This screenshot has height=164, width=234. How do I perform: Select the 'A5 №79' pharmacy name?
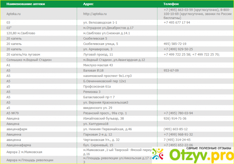pyautogui.click(x=12, y=113)
